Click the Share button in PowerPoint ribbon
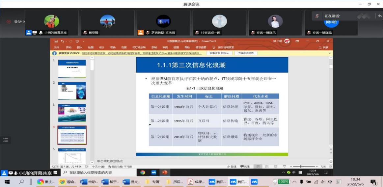Image resolution: width=383 pixels, height=187 pixels. point(323,48)
